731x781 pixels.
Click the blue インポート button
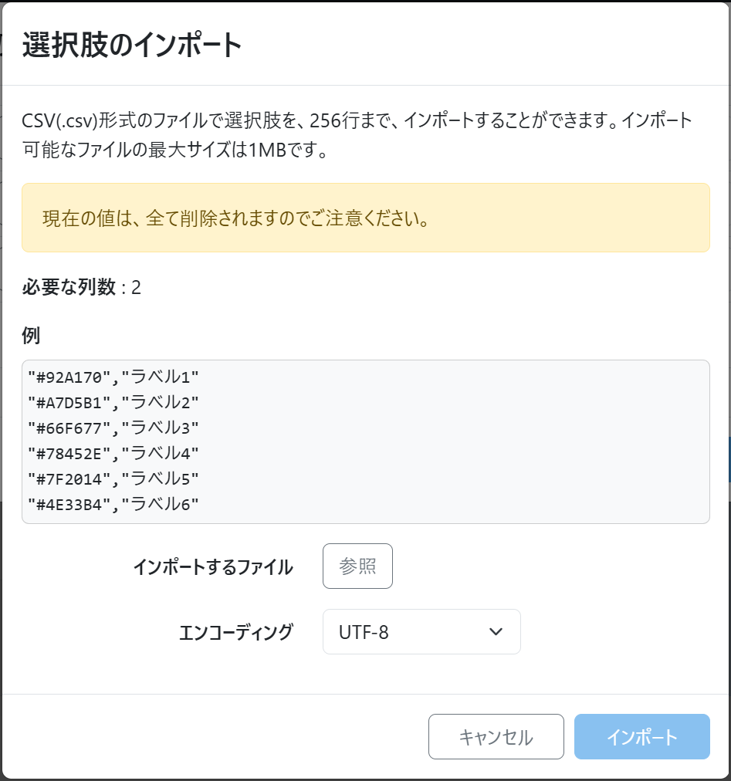click(641, 736)
